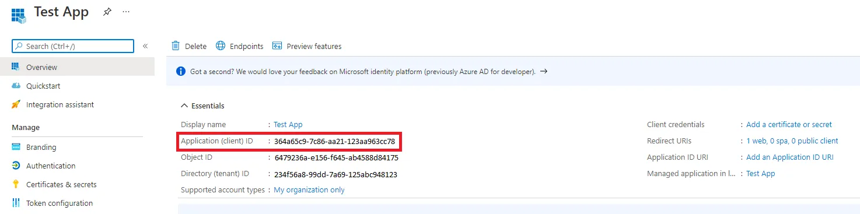Open the Test App display name link

click(x=288, y=124)
